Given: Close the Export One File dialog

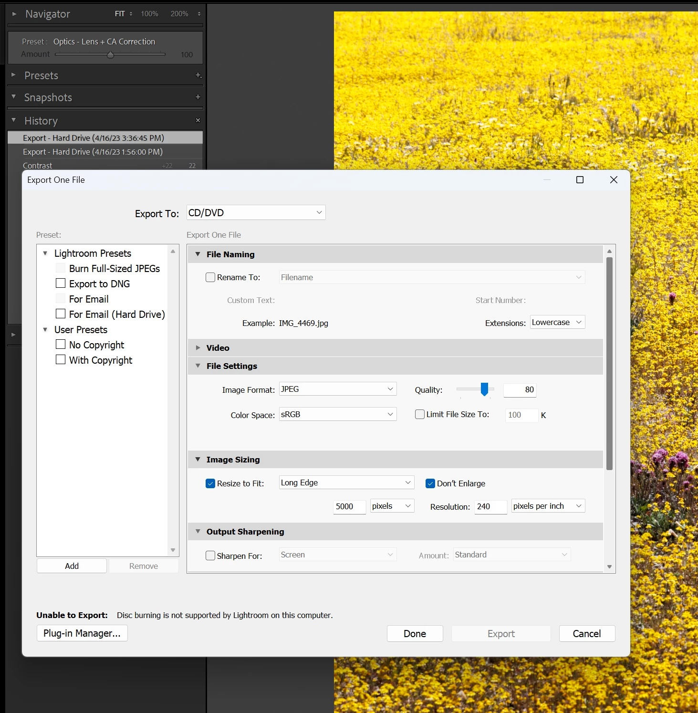Looking at the screenshot, I should click(x=614, y=180).
